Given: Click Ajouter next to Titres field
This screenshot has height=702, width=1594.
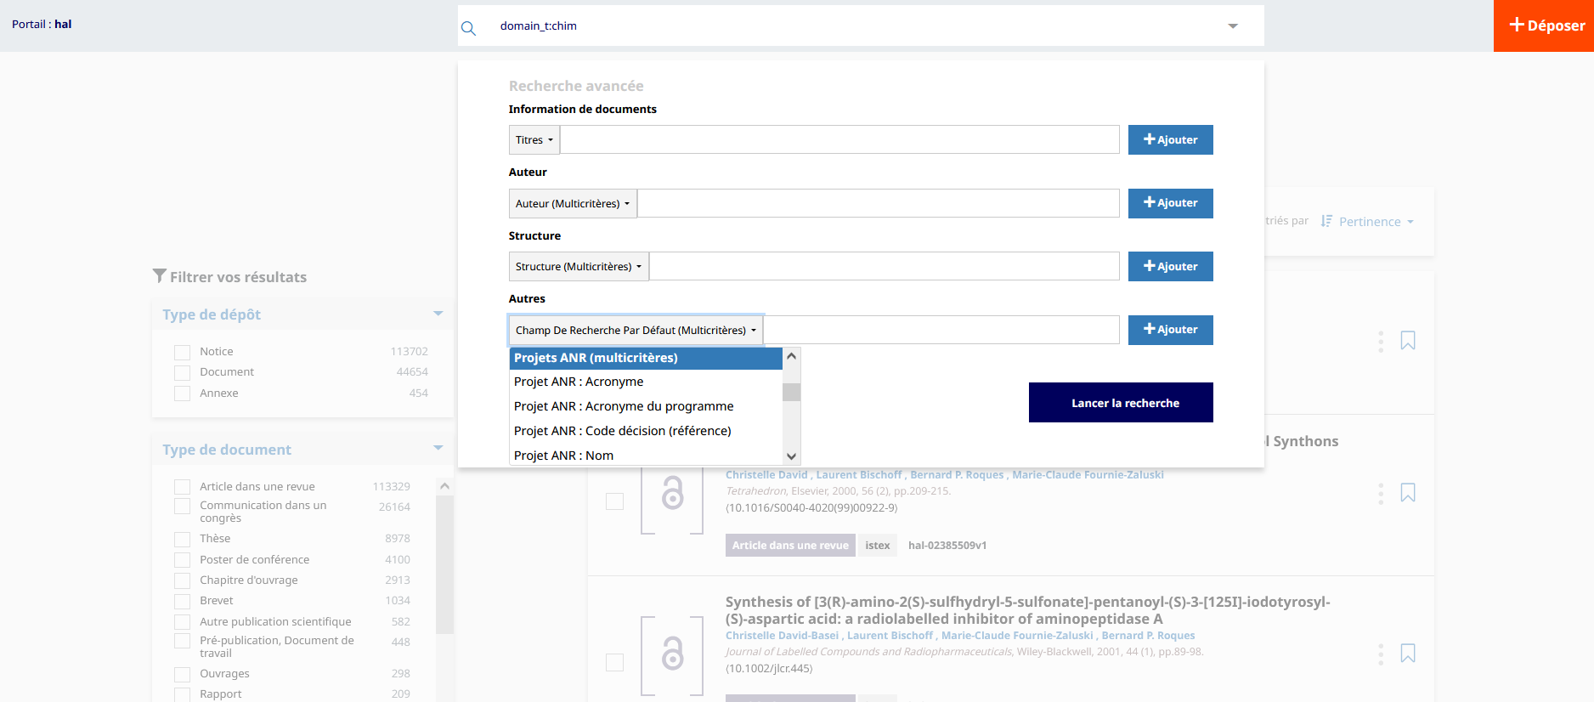Looking at the screenshot, I should [1170, 140].
